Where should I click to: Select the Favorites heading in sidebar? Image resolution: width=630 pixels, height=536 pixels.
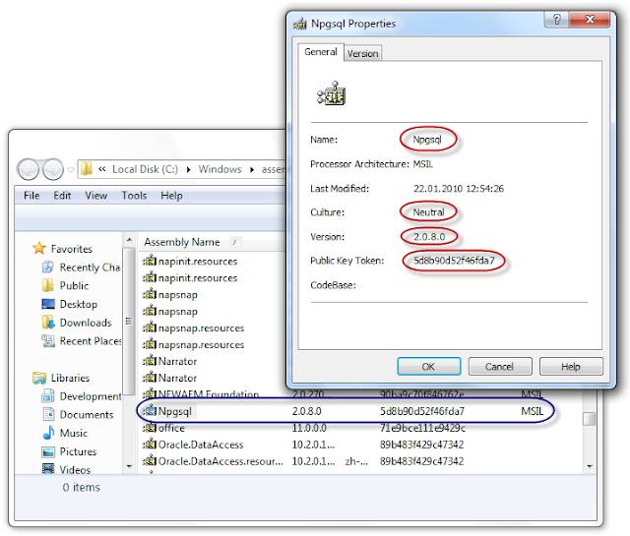[x=72, y=249]
